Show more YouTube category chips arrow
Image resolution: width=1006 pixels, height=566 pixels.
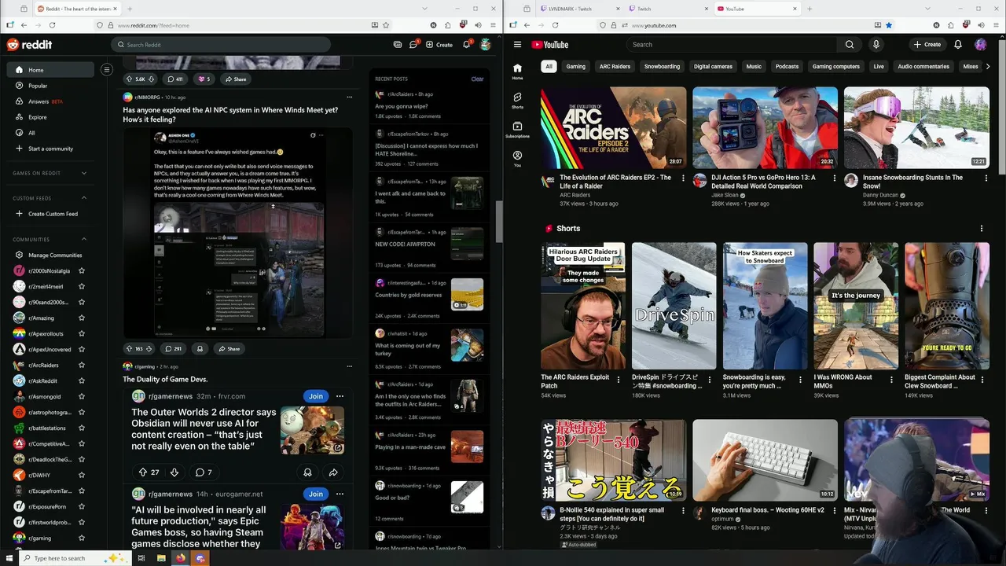pyautogui.click(x=988, y=66)
